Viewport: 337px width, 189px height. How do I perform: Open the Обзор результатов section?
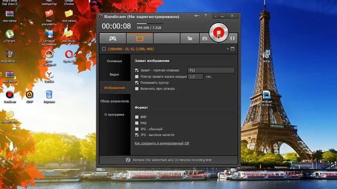point(114,101)
